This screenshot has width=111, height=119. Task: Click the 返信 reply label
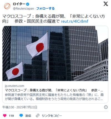click(28, 116)
